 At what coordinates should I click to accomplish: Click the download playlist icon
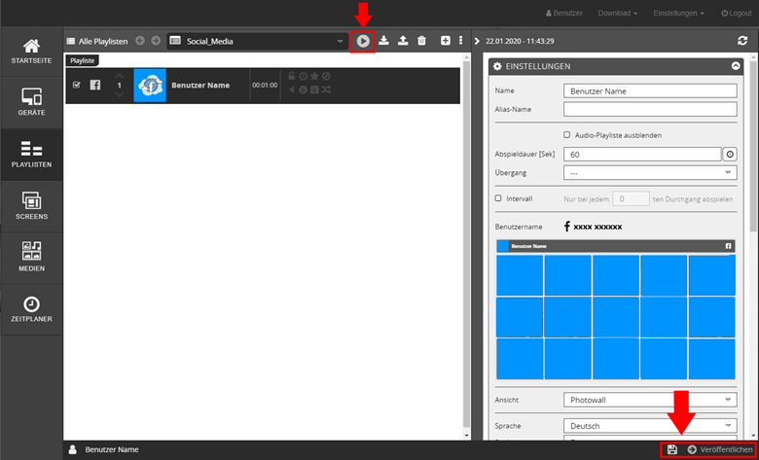pos(383,41)
